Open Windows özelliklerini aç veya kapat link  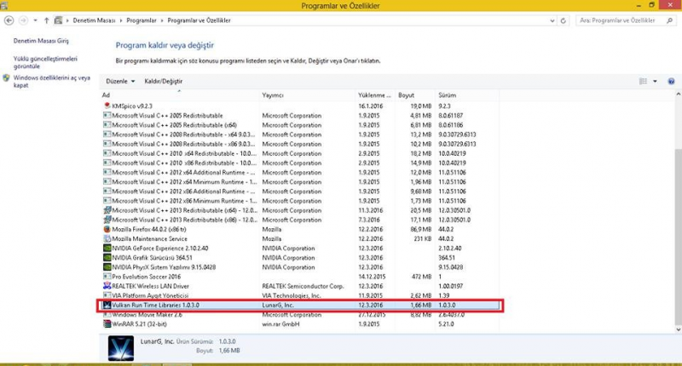pyautogui.click(x=52, y=82)
